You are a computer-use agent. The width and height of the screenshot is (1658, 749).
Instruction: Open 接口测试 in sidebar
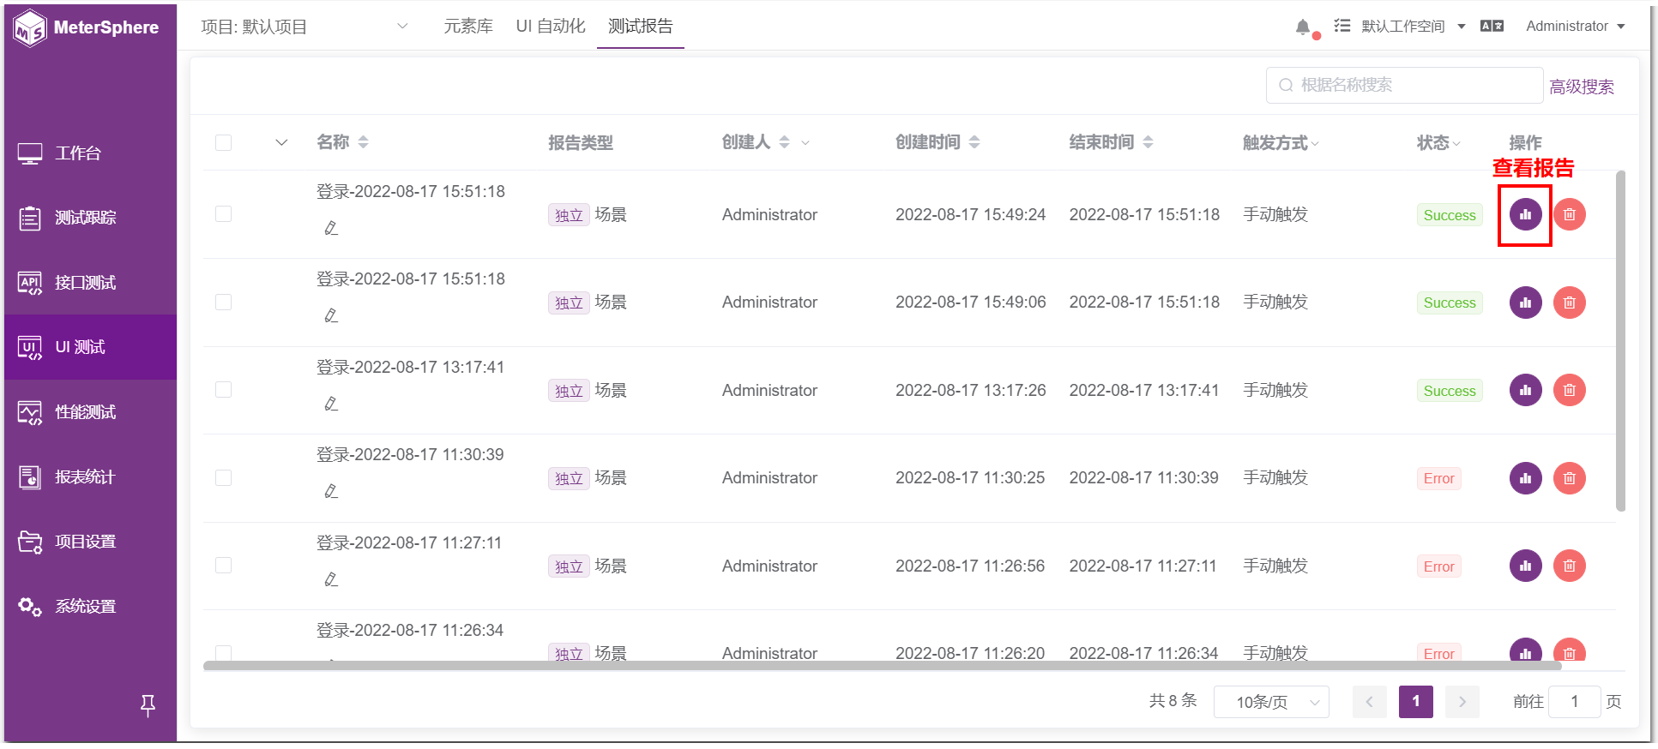[90, 283]
